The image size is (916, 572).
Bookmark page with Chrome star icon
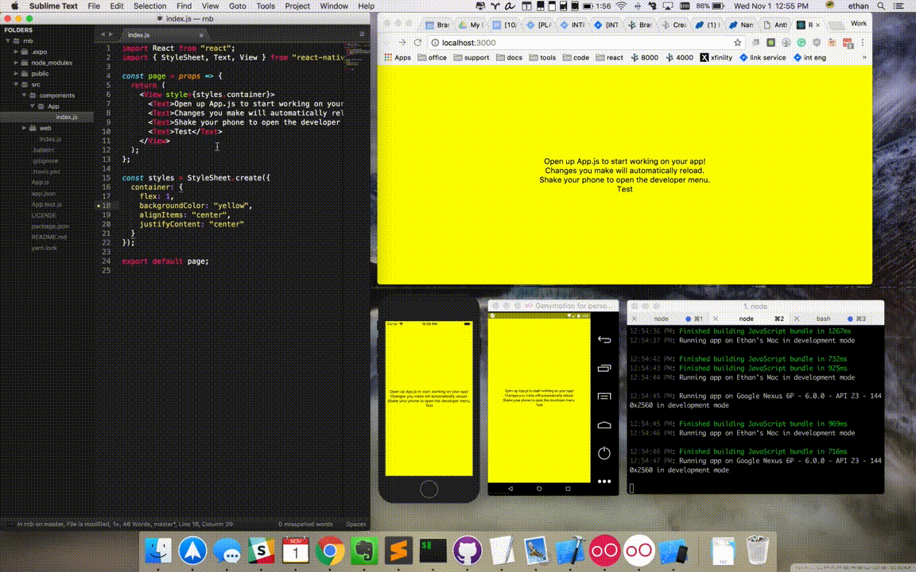click(x=737, y=43)
